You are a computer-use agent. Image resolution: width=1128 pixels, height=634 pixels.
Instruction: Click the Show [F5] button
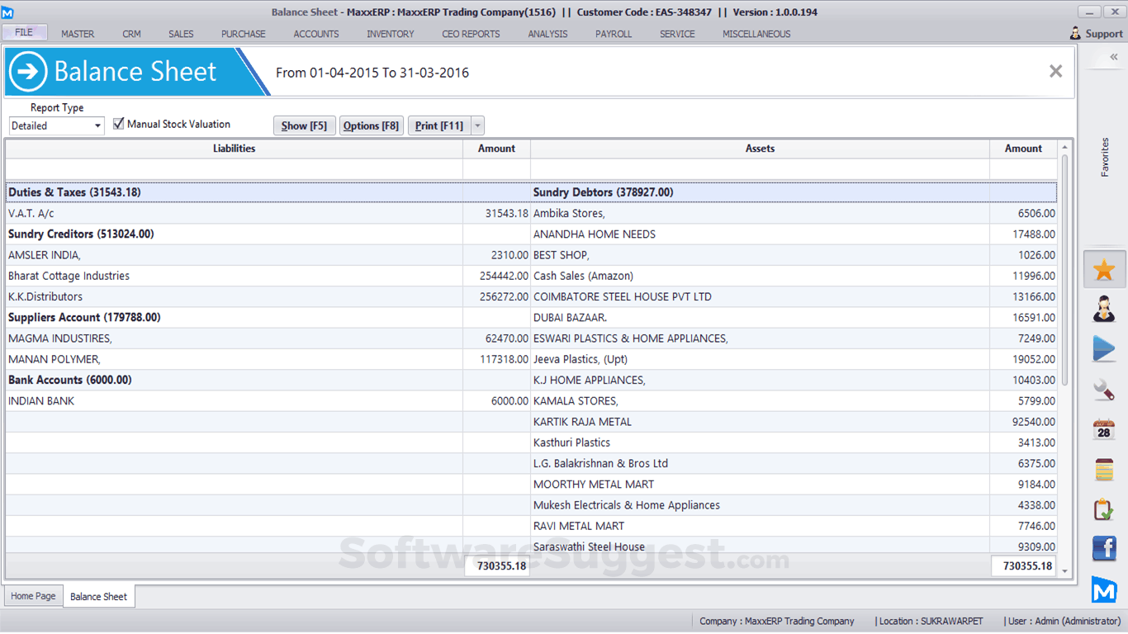(x=304, y=126)
